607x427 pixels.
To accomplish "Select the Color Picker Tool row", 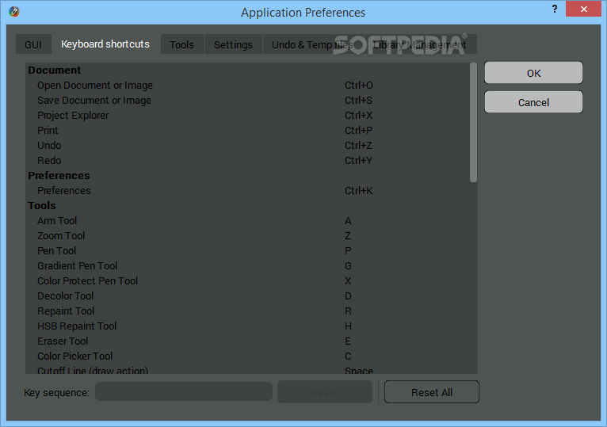I will point(248,356).
